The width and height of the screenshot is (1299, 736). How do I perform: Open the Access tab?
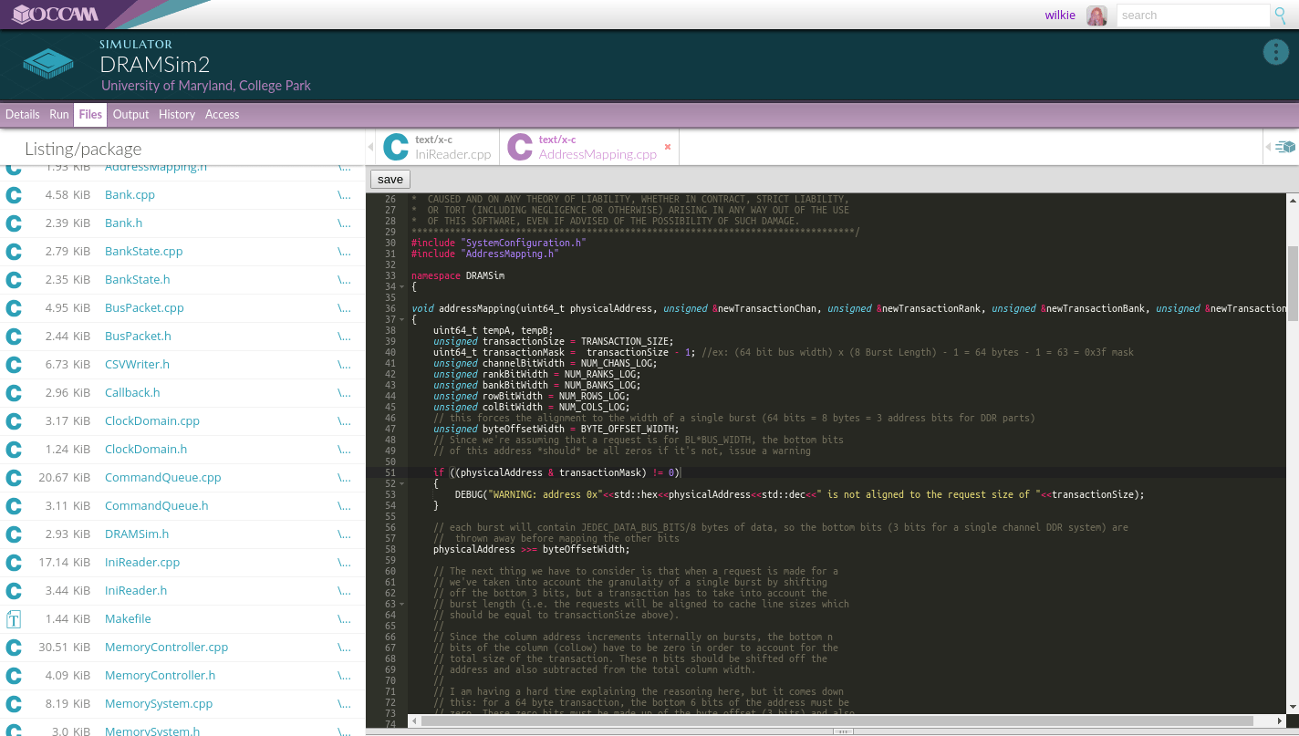(x=222, y=114)
